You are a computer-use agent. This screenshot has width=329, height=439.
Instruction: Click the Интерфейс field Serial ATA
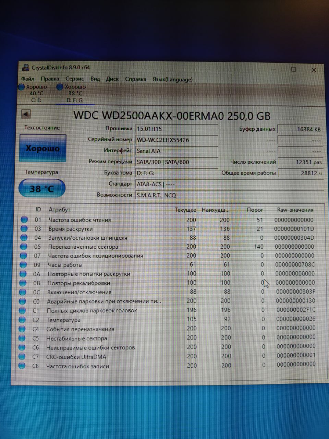(177, 151)
